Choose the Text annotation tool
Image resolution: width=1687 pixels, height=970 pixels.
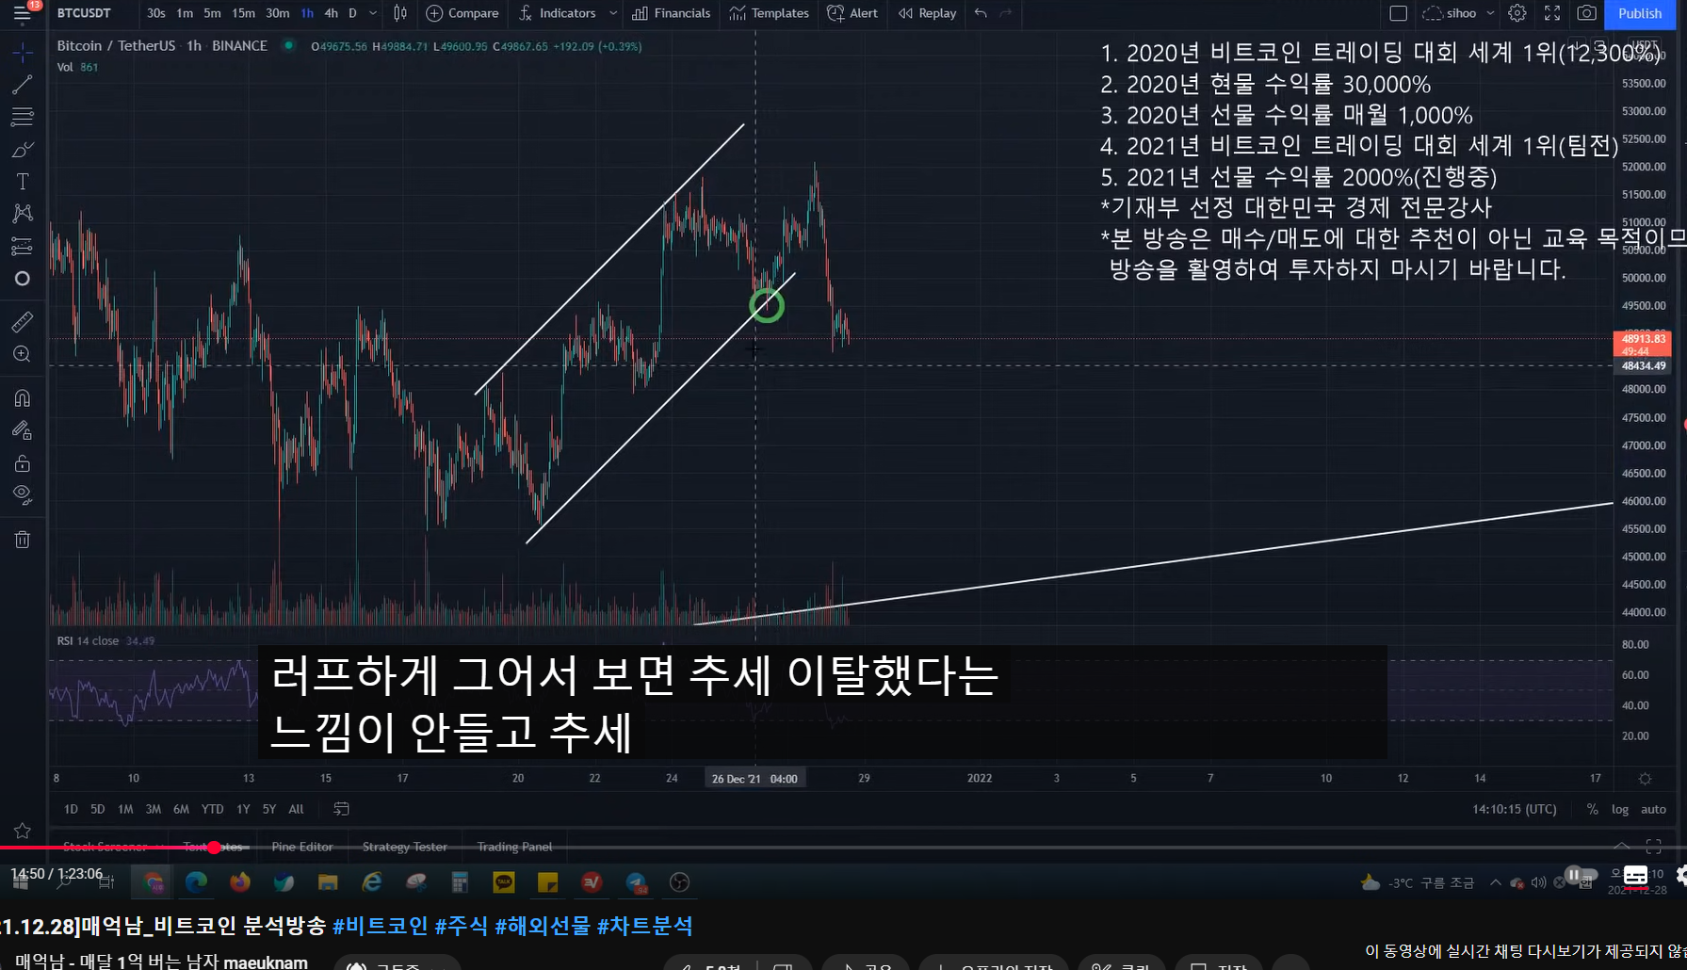[22, 182]
